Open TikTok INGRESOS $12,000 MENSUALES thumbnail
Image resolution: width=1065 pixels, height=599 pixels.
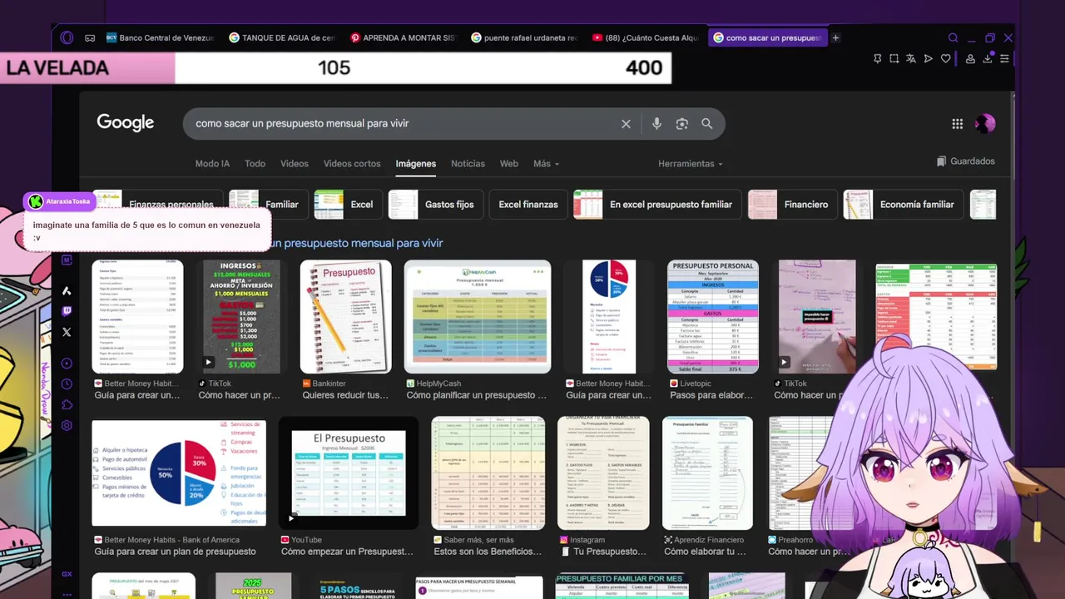click(241, 316)
